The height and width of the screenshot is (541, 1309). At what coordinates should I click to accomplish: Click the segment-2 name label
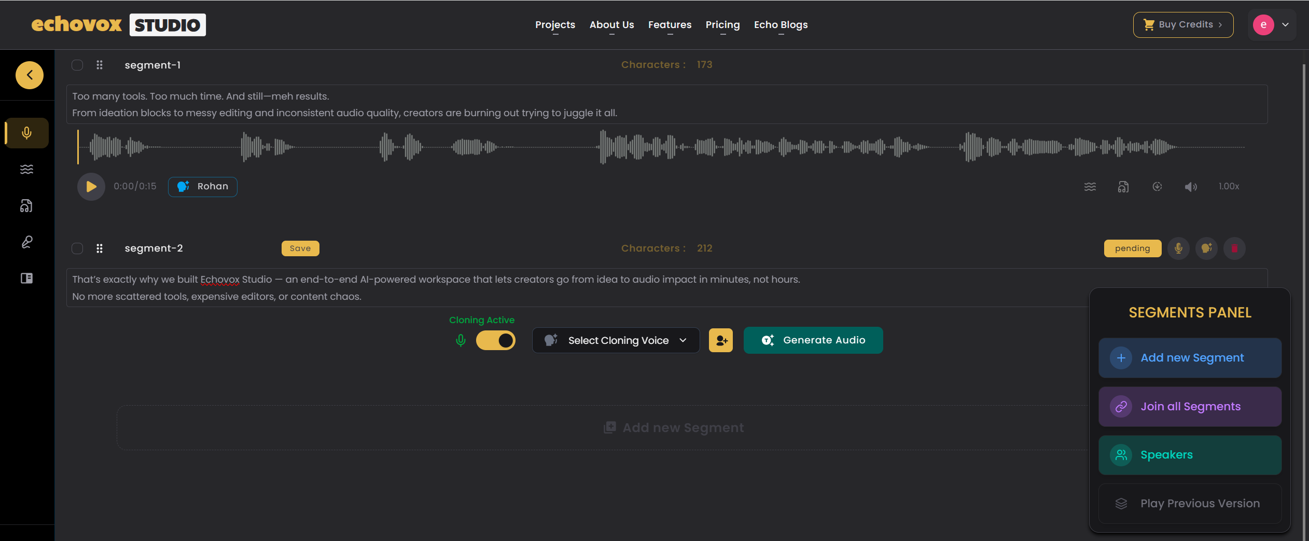click(154, 248)
